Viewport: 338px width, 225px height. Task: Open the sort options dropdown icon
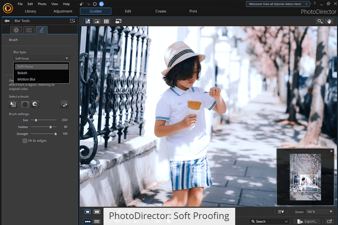pyautogui.click(x=281, y=212)
